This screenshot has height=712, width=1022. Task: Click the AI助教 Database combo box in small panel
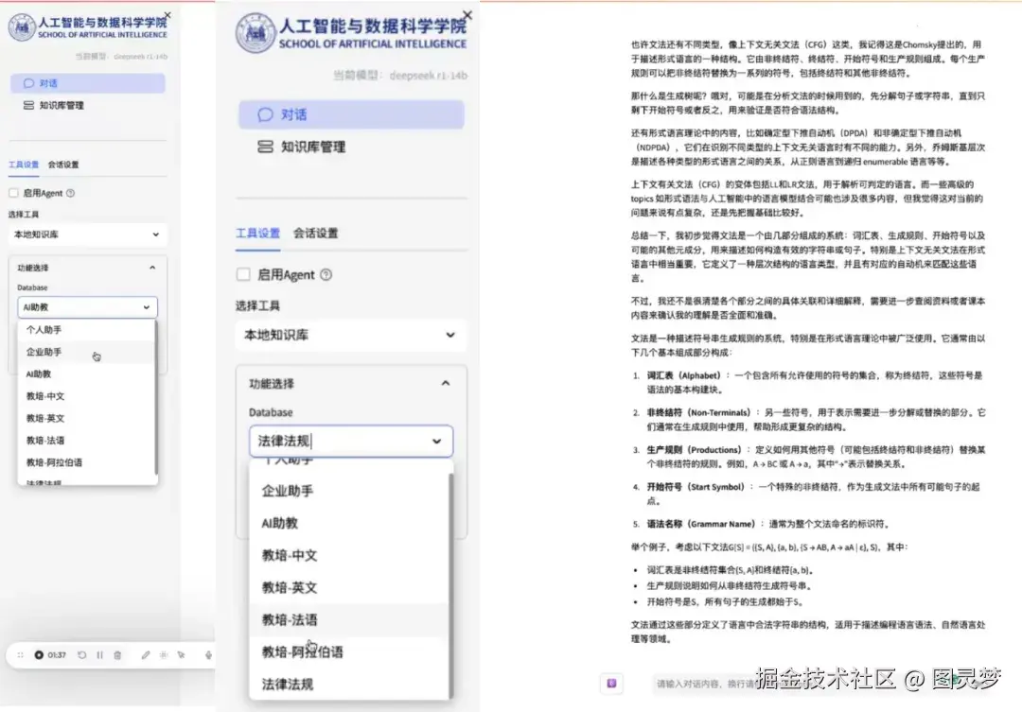(x=87, y=306)
